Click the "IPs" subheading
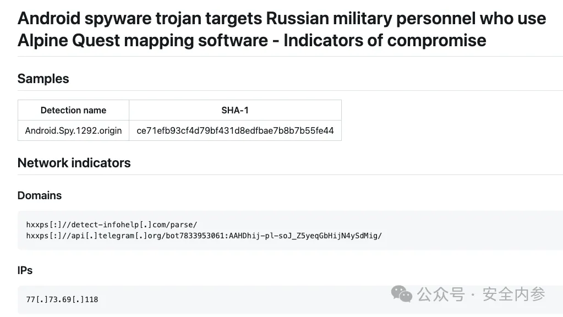Viewport: 563px width, 317px height. pyautogui.click(x=25, y=270)
